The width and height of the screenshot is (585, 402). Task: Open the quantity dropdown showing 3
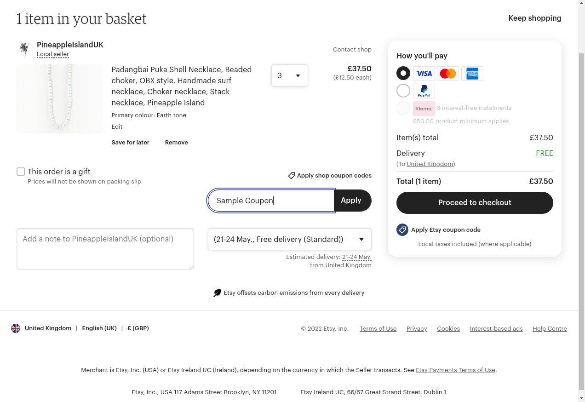(290, 75)
